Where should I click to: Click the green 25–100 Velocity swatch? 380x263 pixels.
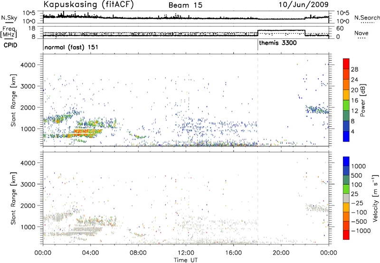coord(346,189)
